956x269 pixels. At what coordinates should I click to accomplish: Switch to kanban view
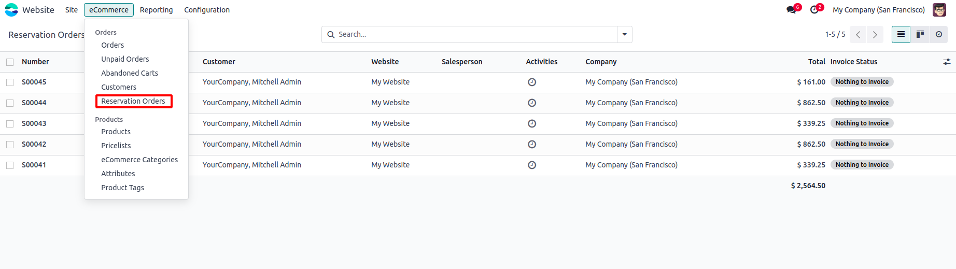click(920, 35)
